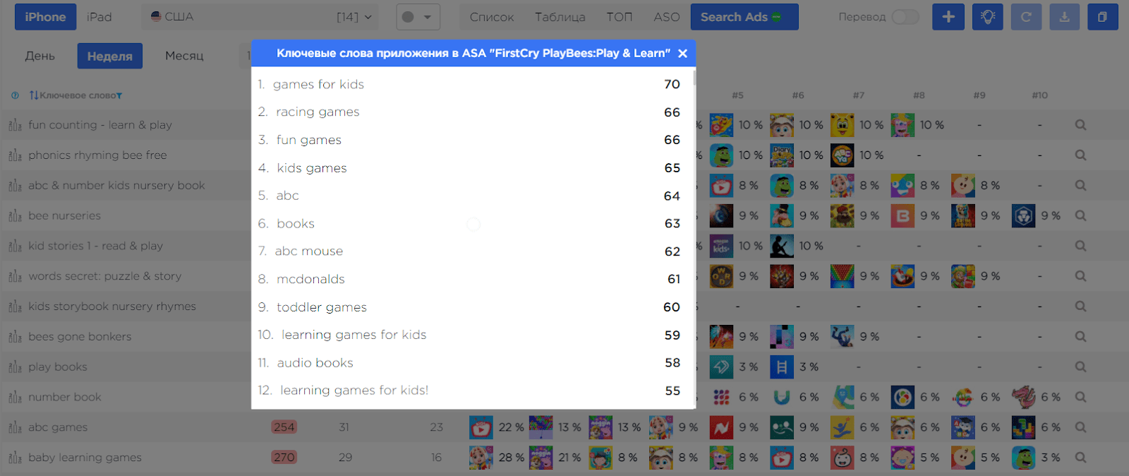
Task: Click the Search Ads button
Action: coord(744,17)
